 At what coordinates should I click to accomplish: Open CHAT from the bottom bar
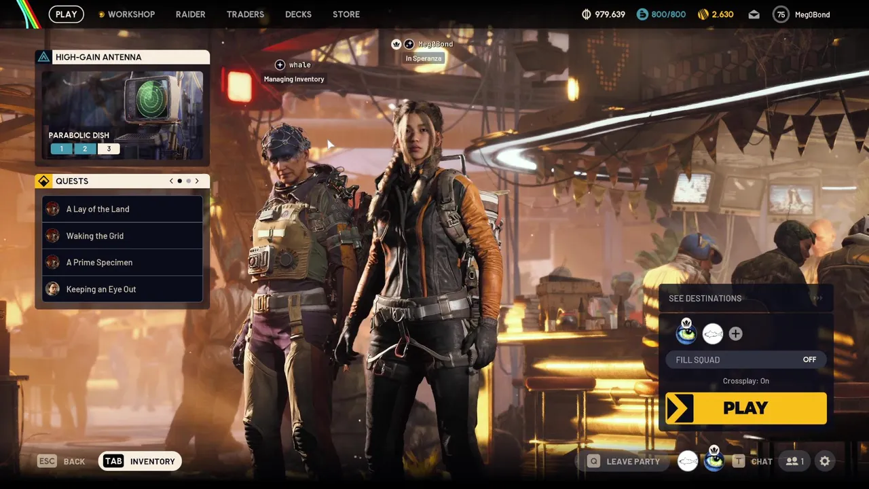pos(761,462)
